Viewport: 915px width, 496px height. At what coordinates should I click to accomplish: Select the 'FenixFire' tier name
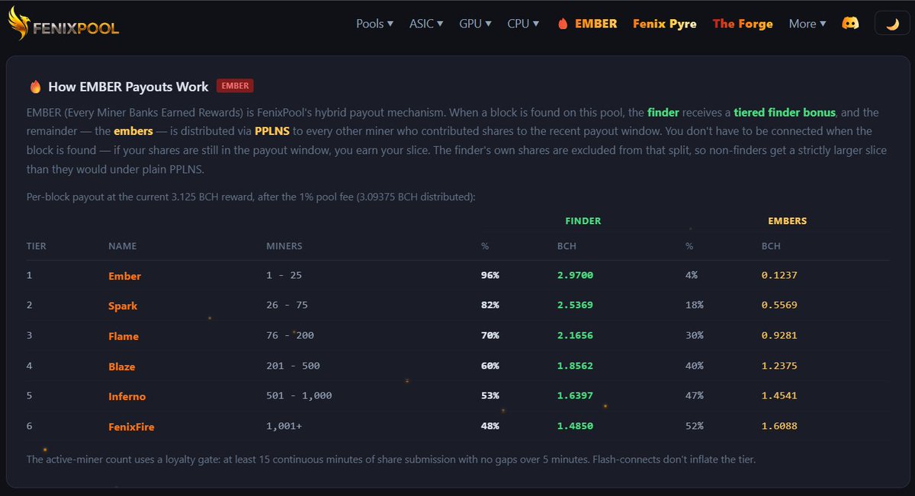tap(132, 427)
